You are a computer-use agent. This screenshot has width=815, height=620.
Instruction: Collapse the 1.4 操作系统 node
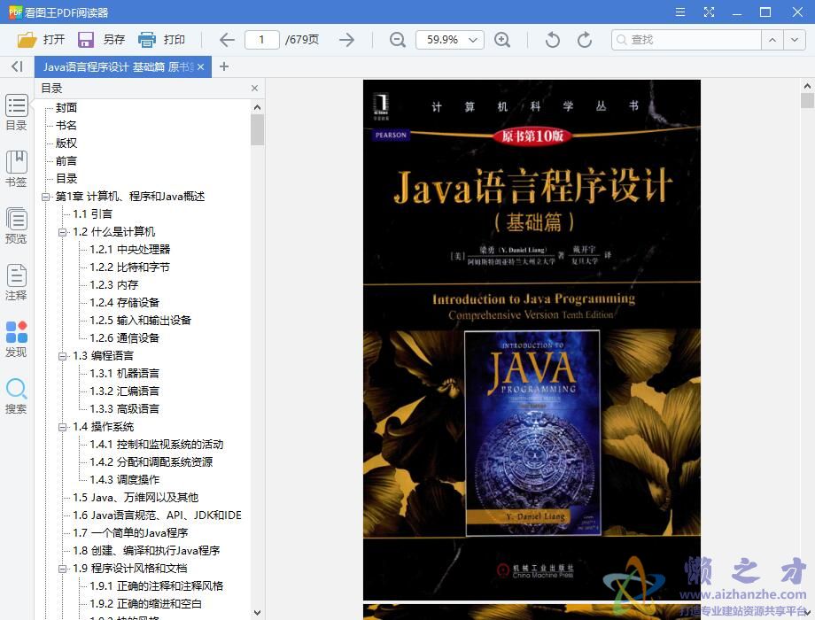point(62,427)
